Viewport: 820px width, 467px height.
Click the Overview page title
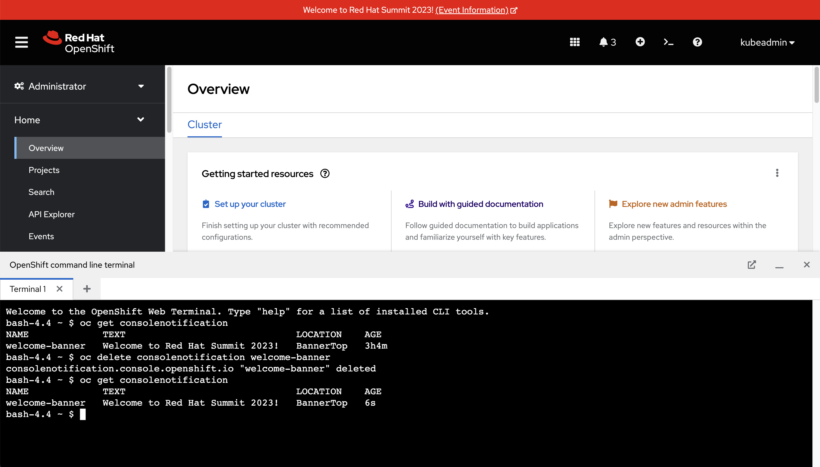click(218, 89)
